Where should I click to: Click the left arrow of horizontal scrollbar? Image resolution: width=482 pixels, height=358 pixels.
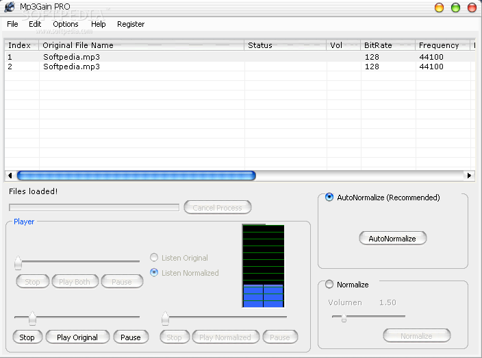point(10,176)
